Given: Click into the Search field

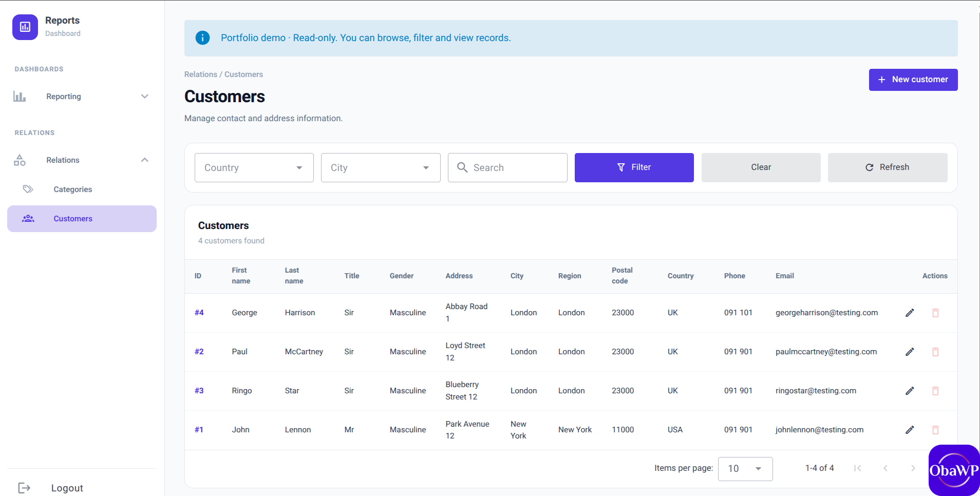Looking at the screenshot, I should pos(507,167).
